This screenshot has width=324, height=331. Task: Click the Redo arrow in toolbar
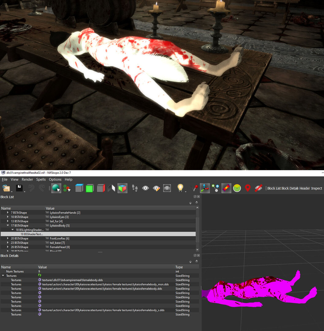(42, 188)
